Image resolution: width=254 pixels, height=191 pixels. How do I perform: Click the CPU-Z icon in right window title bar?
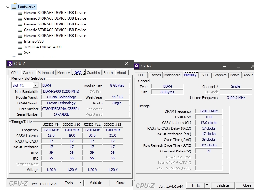point(137,66)
